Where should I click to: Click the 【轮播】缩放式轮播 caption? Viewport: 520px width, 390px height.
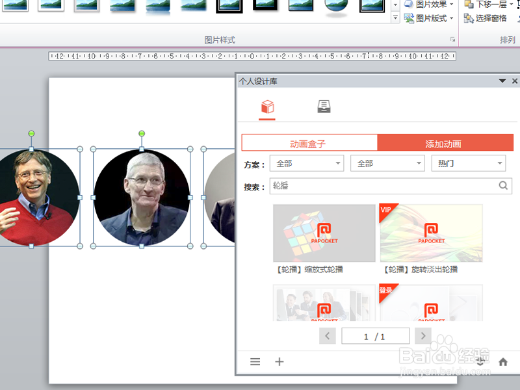click(x=309, y=269)
